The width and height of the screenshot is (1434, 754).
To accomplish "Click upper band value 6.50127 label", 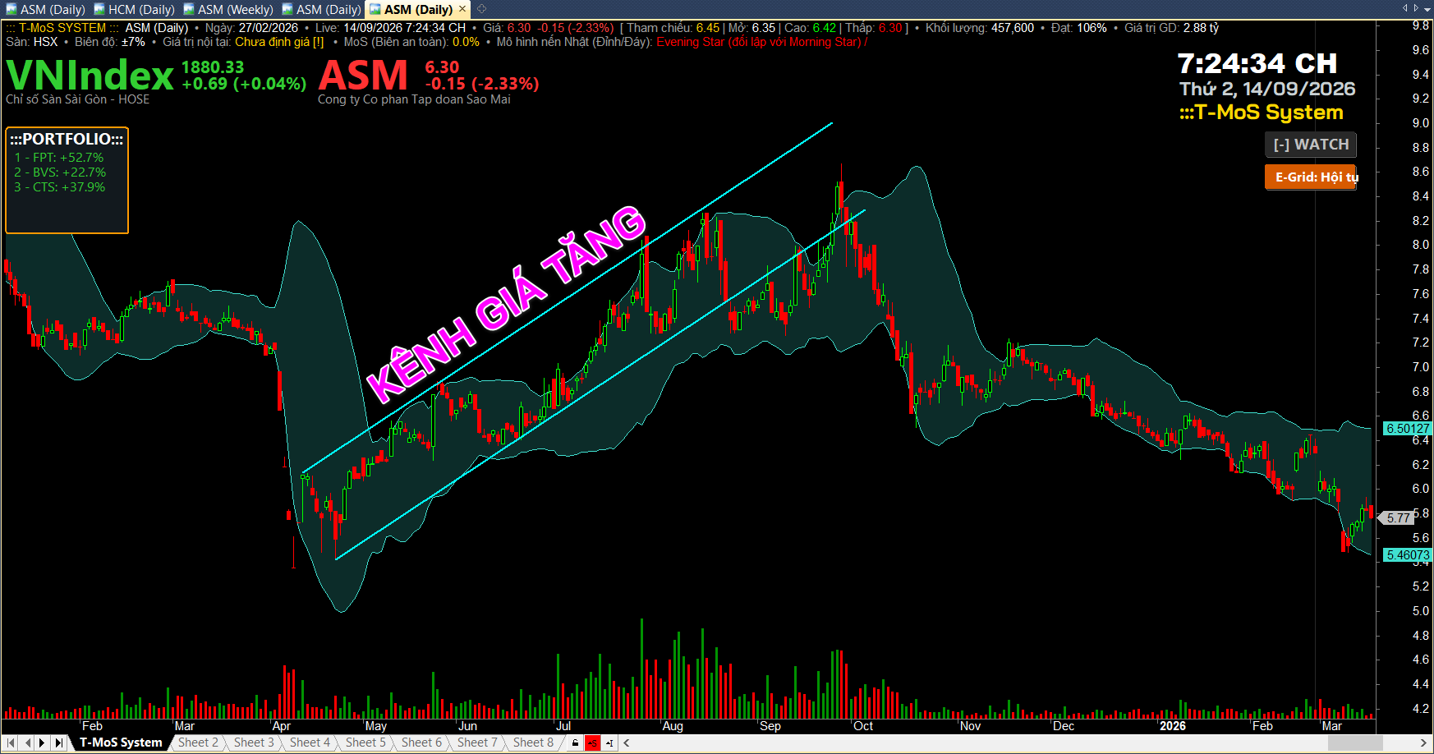I will (x=1408, y=429).
